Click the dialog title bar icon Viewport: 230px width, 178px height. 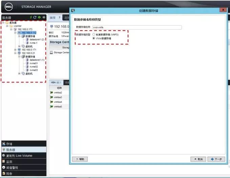73,11
